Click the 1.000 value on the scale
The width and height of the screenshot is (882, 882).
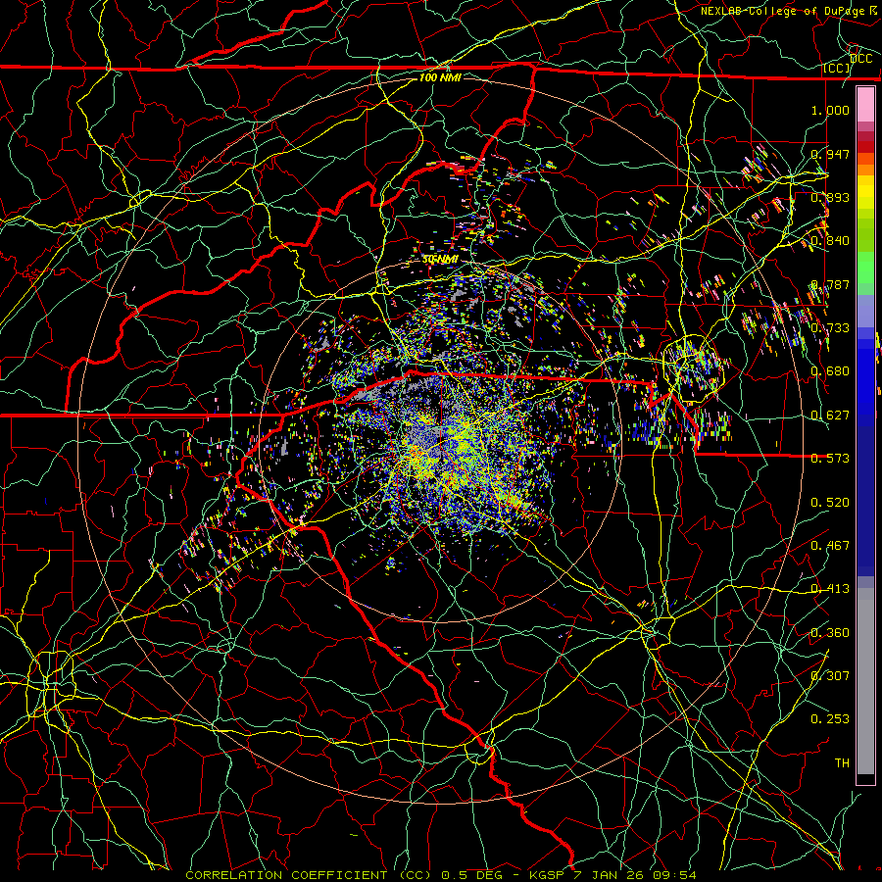tap(830, 110)
